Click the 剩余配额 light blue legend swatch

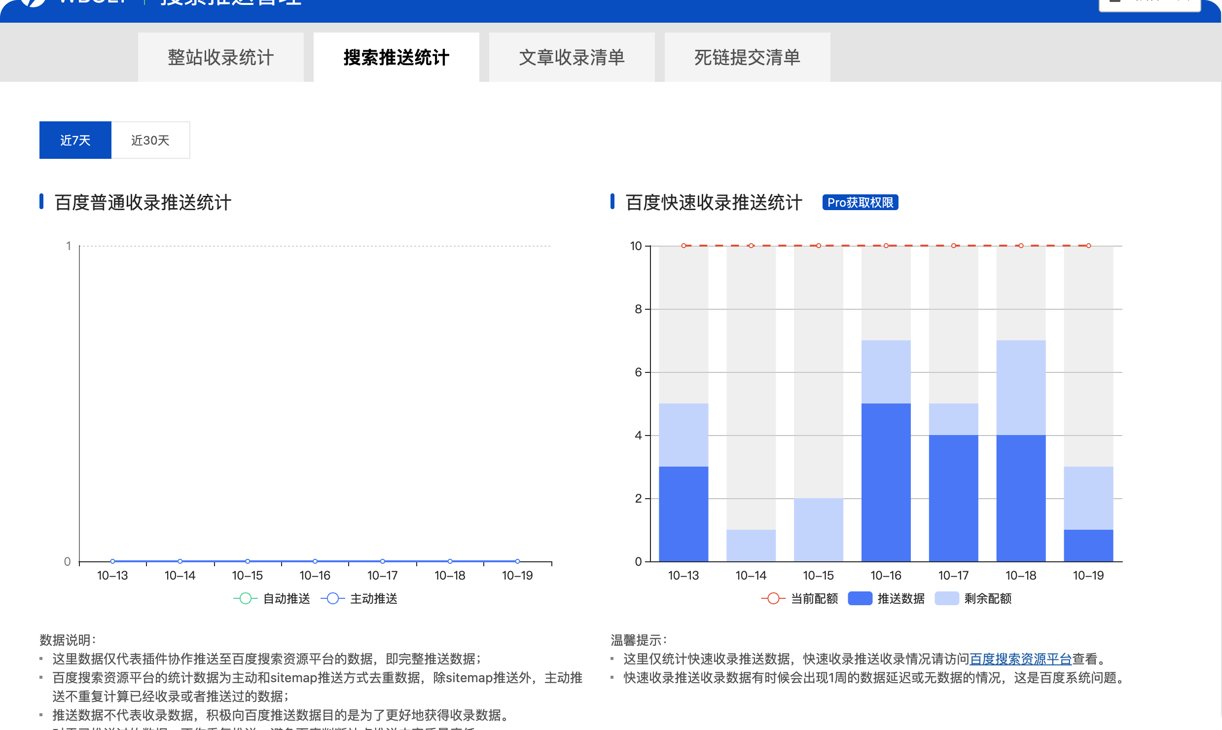(x=947, y=598)
